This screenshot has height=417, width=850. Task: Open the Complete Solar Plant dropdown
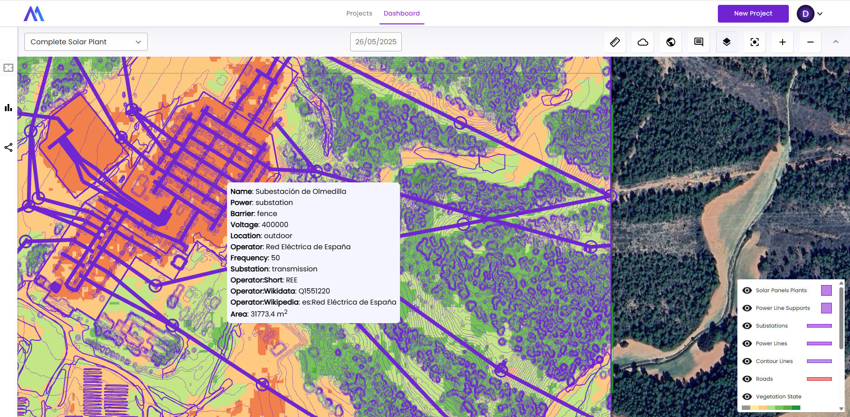[86, 42]
